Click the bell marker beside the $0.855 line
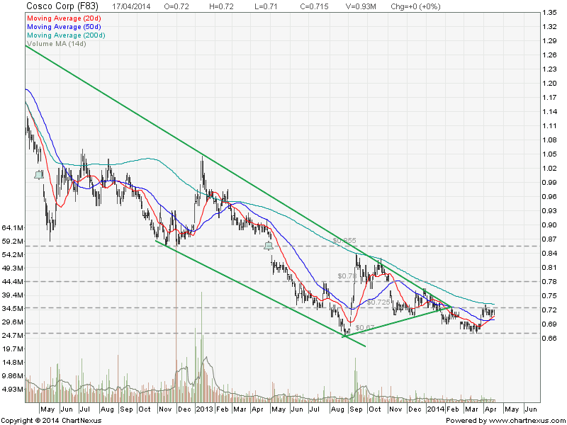 [269, 246]
